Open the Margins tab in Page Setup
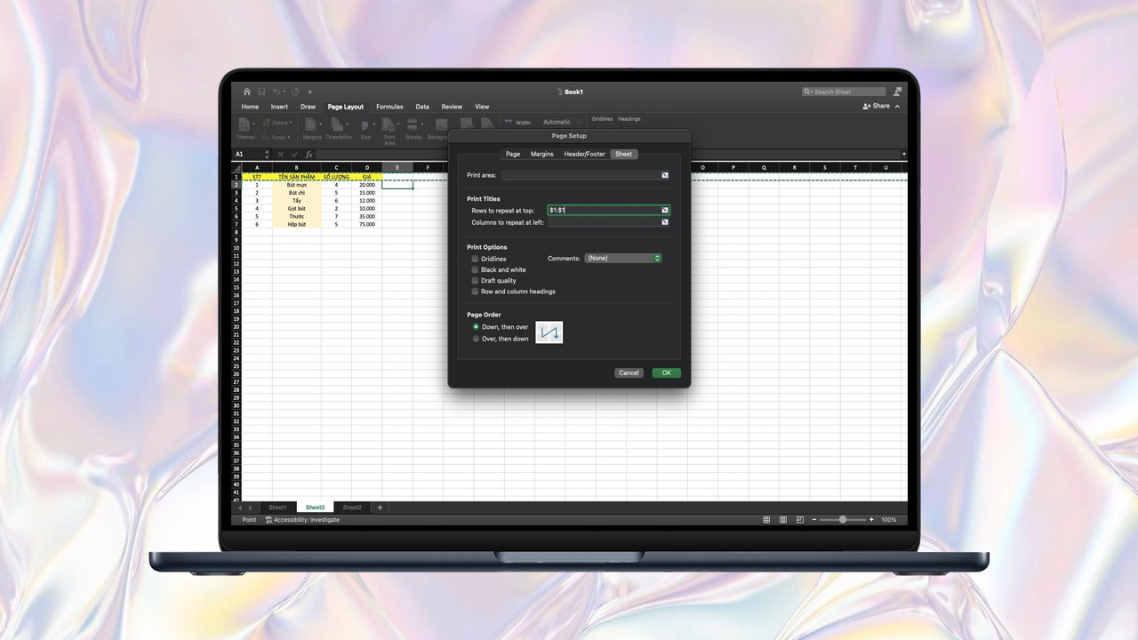The height and width of the screenshot is (640, 1138). (541, 154)
